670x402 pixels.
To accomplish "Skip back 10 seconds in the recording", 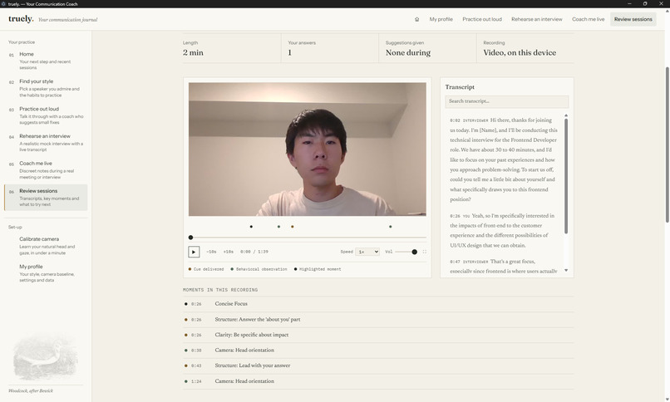I will point(211,252).
